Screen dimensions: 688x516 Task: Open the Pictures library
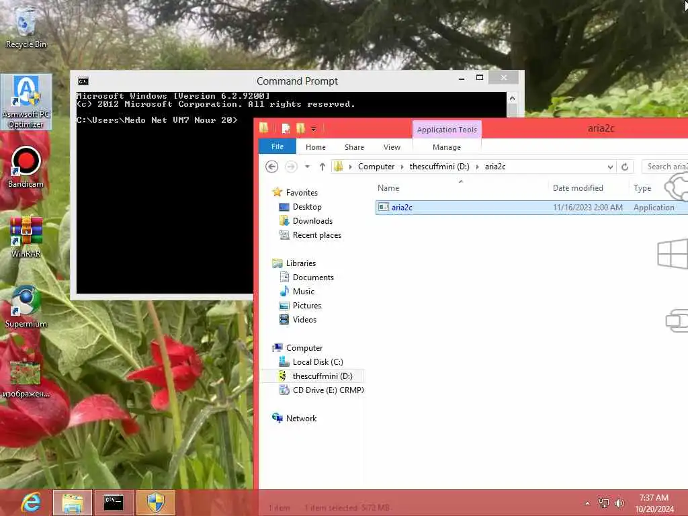[306, 306]
